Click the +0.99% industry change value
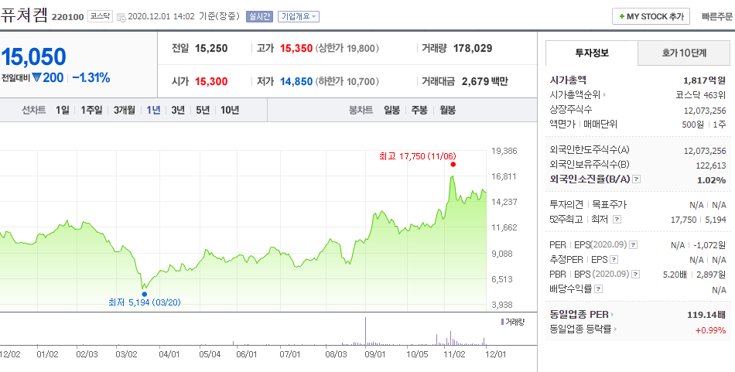This screenshot has width=735, height=372. click(710, 329)
